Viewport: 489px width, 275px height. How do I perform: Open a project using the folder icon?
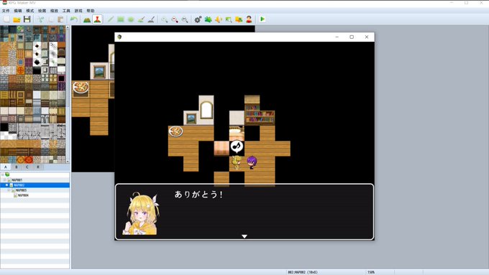pyautogui.click(x=17, y=19)
